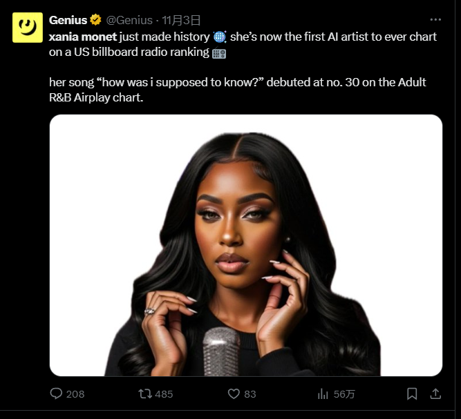Open the 11月3日 timestamp permalink

(181, 20)
